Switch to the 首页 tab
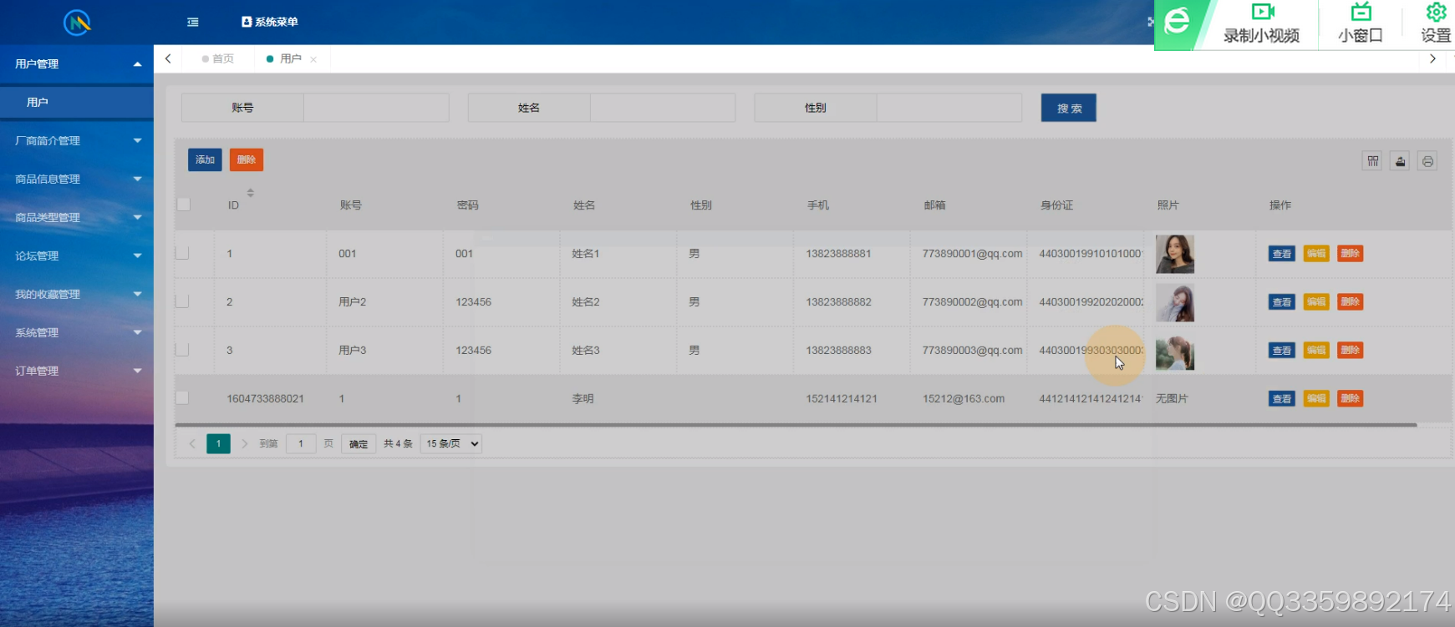Viewport: 1455px width, 627px height. tap(218, 58)
